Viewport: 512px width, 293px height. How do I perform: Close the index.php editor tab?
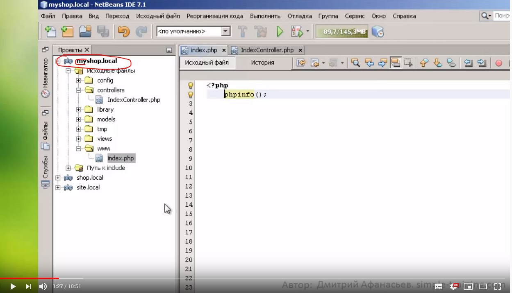pos(224,50)
